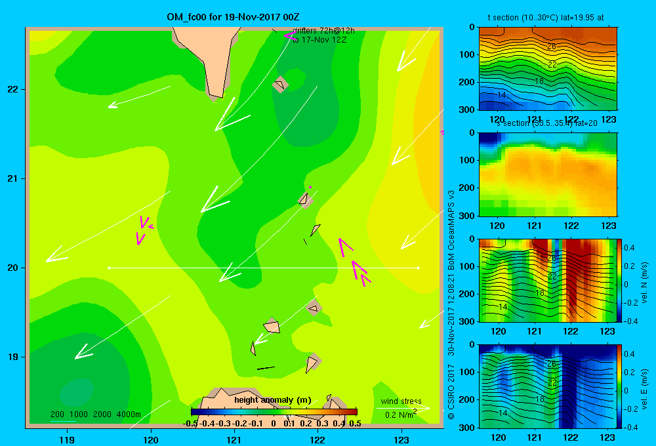Click the "vel. N (m/s)" axis label
This screenshot has height=446, width=656.
(645, 283)
